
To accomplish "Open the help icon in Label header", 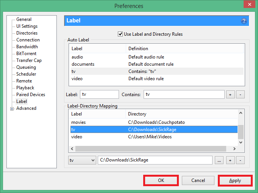I will coord(244,21).
